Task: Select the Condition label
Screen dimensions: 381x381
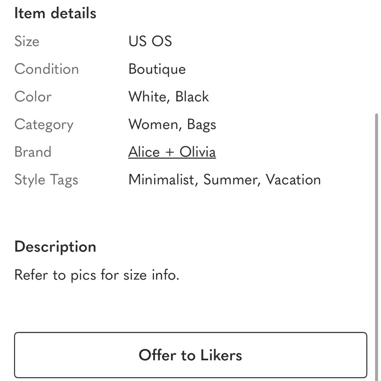Action: click(46, 69)
